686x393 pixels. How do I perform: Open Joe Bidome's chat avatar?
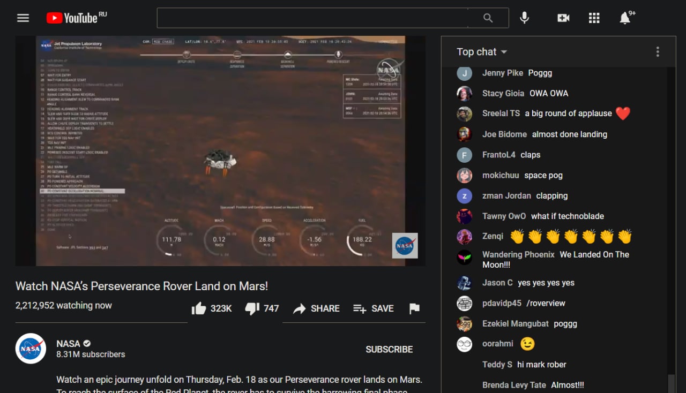click(x=464, y=134)
